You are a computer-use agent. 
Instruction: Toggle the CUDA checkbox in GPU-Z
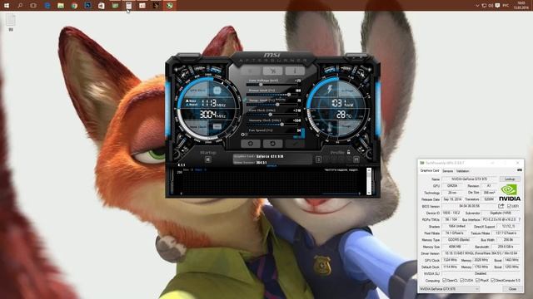pos(462,281)
